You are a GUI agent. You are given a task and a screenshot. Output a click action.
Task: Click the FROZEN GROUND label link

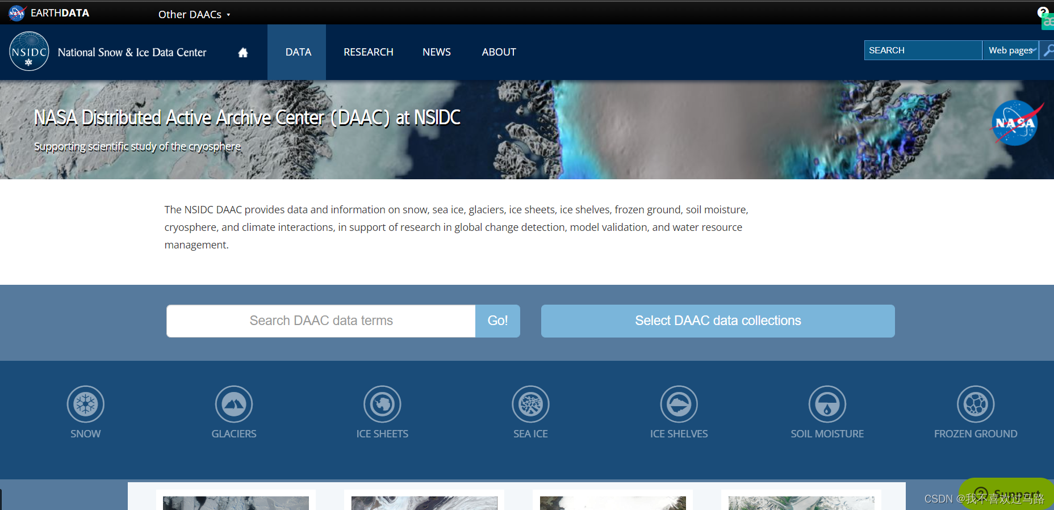pos(976,434)
